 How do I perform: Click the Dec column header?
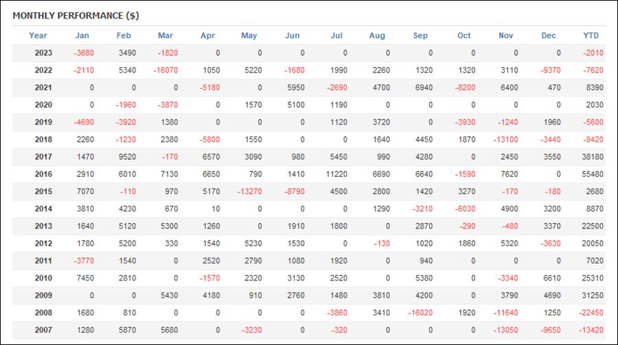548,36
